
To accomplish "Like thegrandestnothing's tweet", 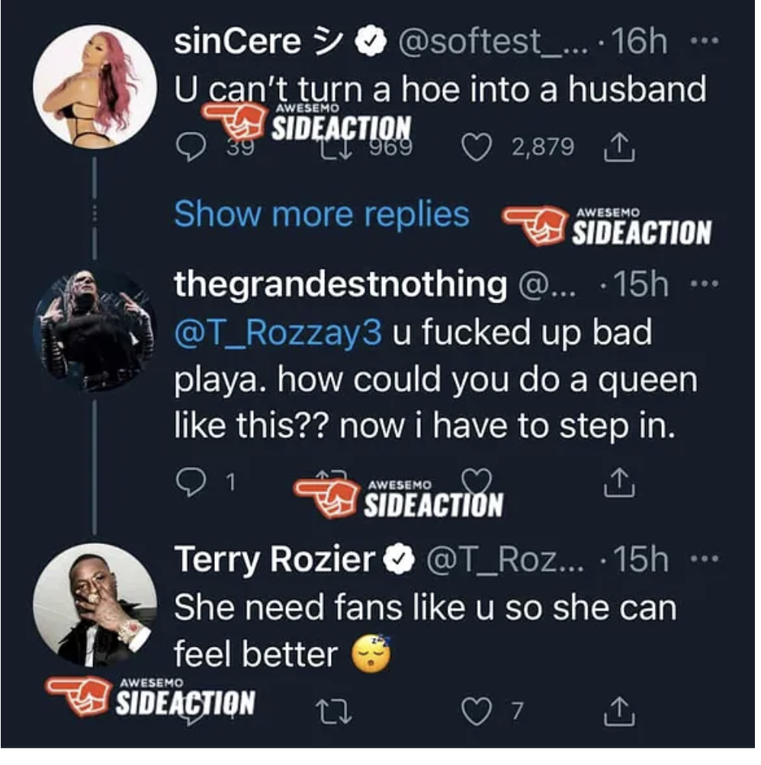I will [x=480, y=482].
